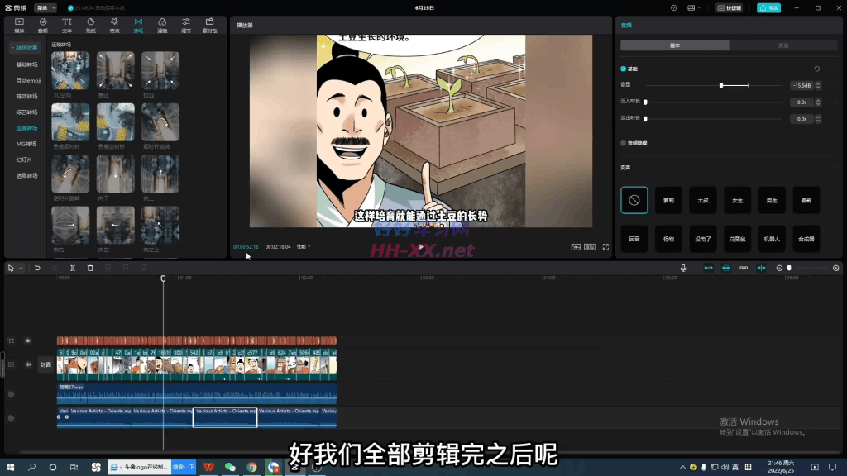Select 基础转场 category
This screenshot has width=847, height=476.
26,64
